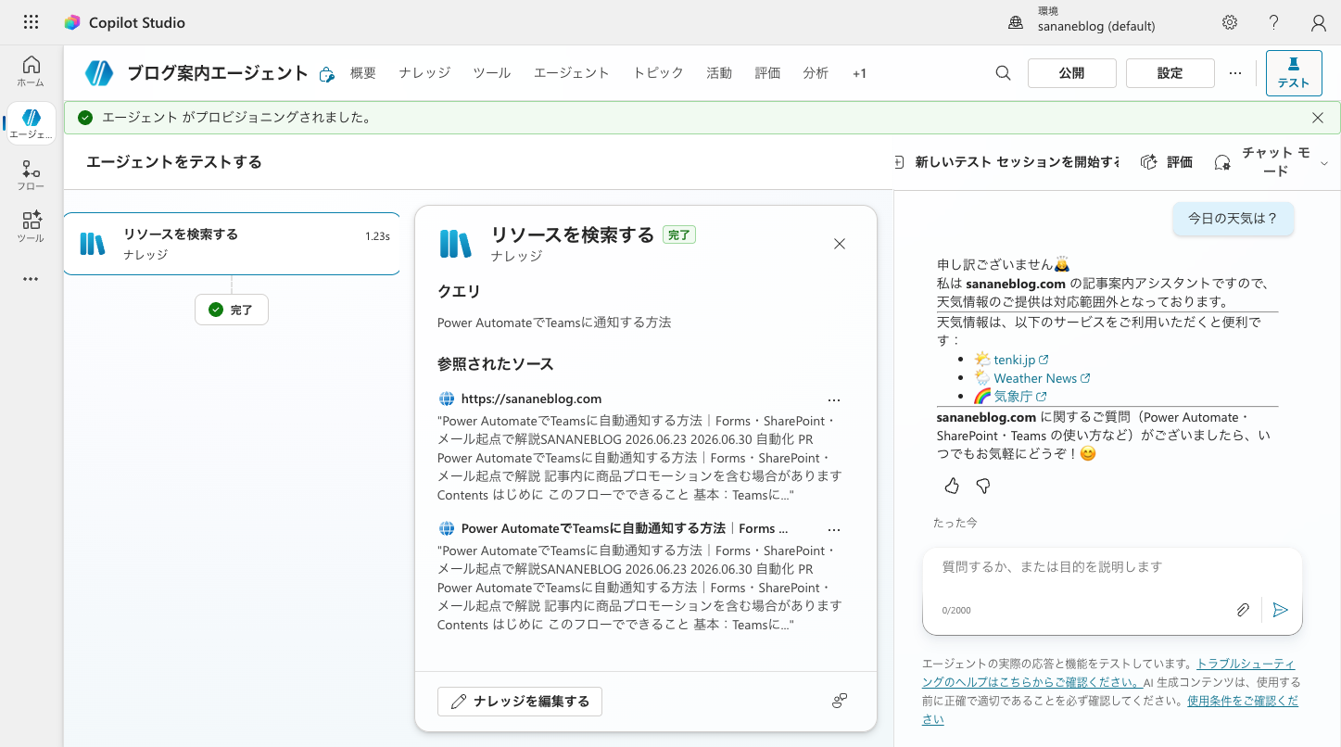Give the response a thumbs up
This screenshot has height=747, width=1341.
point(952,486)
